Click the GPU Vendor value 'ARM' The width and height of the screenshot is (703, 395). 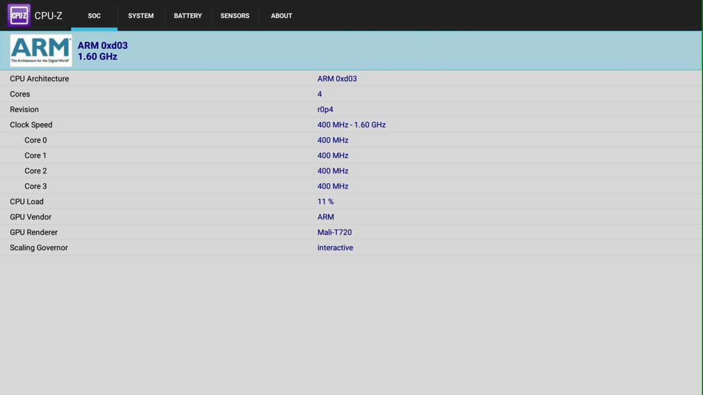coord(326,217)
